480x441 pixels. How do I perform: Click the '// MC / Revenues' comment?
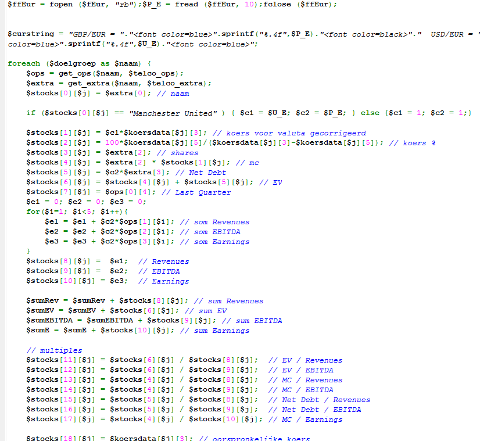(306, 380)
